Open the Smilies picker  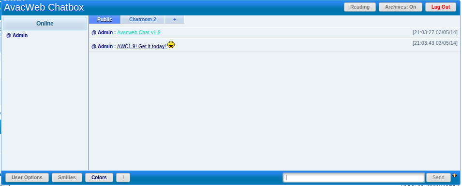pyautogui.click(x=67, y=177)
